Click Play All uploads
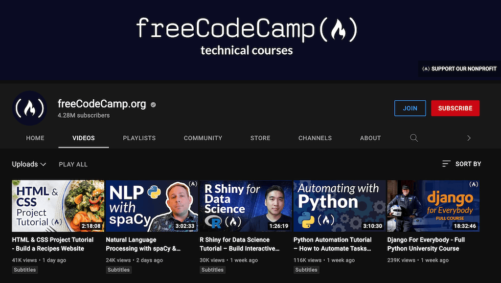Viewport: 501px width, 283px height. pos(73,164)
